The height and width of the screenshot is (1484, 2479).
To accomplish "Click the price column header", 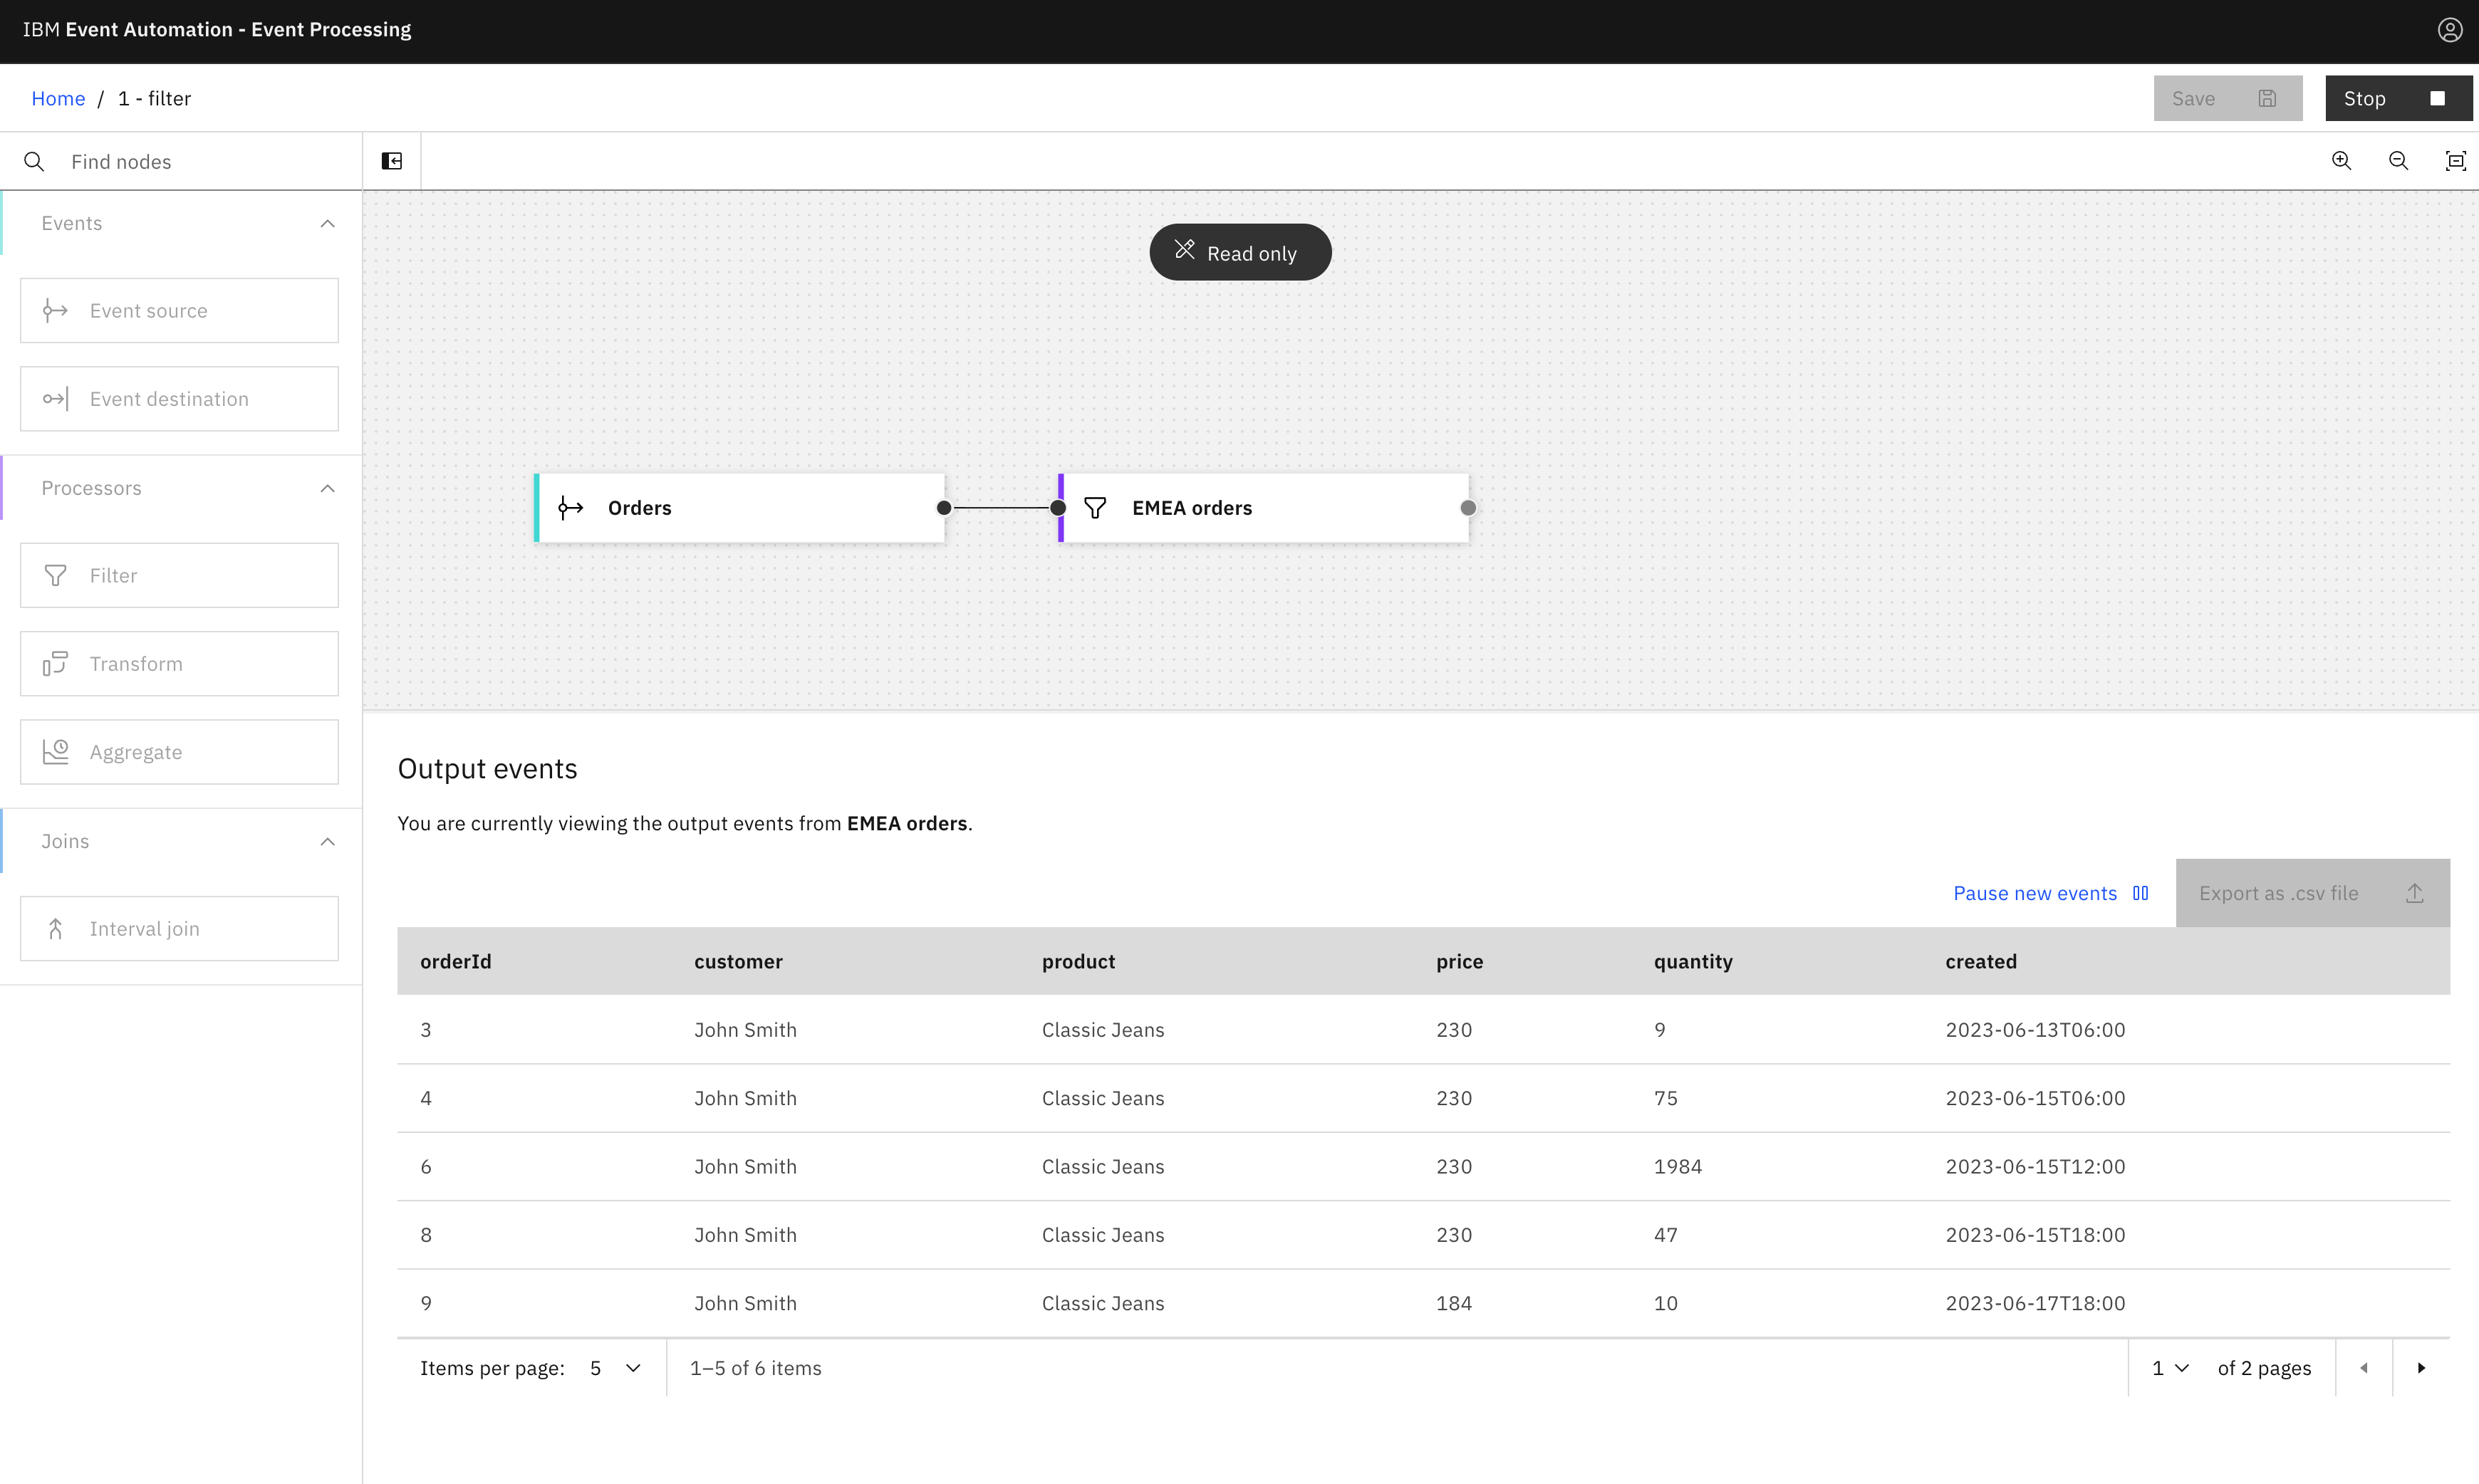I will (x=1460, y=961).
